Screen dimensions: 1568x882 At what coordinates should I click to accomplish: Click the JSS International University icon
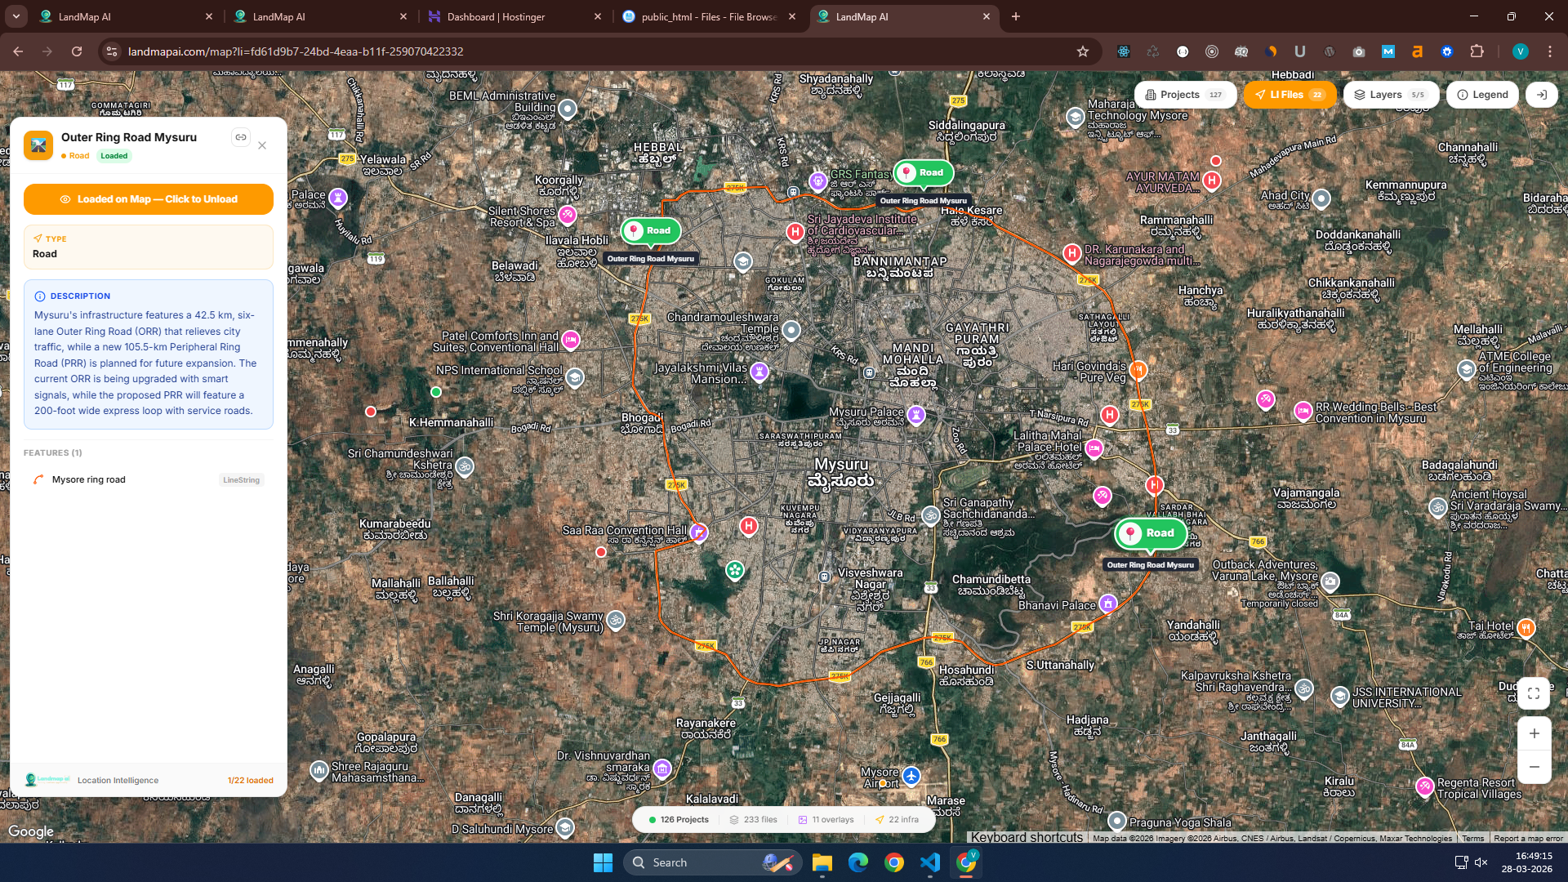click(x=1339, y=696)
